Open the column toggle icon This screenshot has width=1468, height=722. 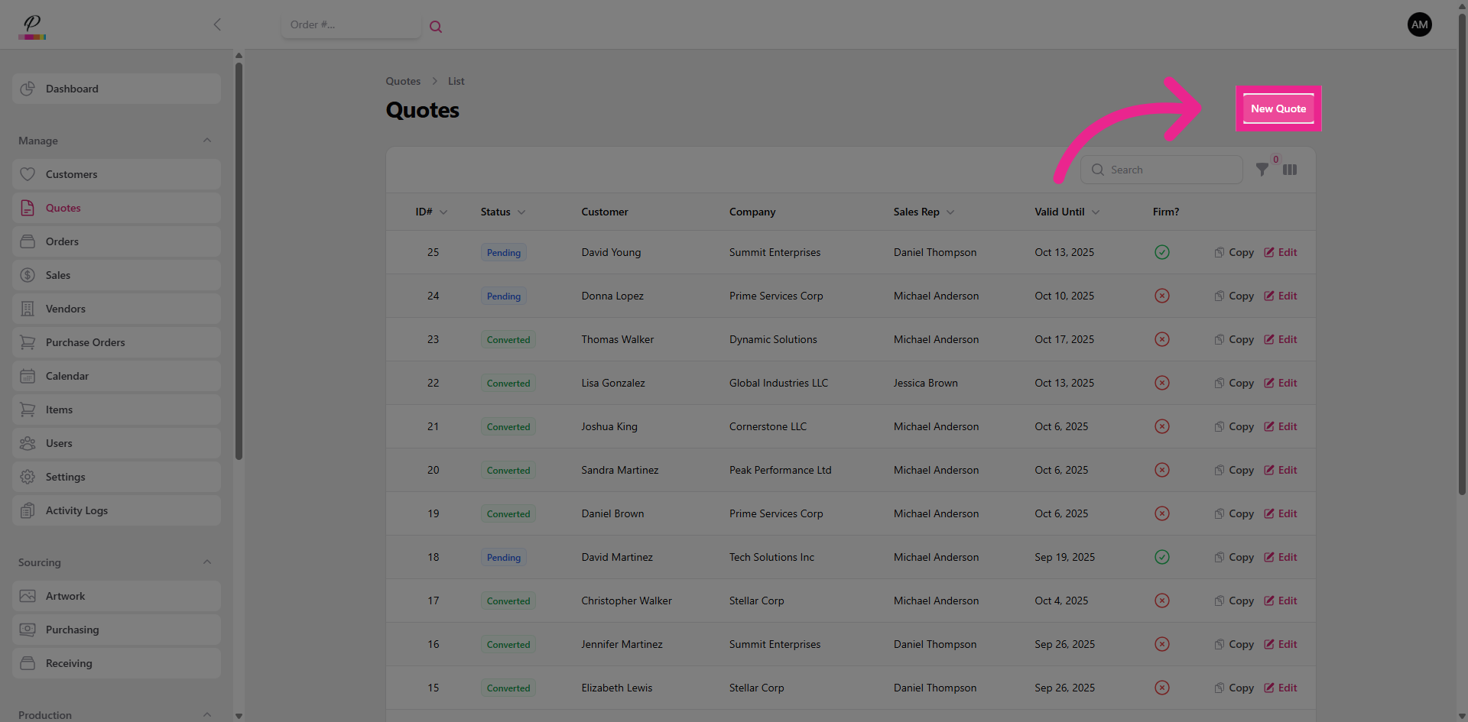tap(1290, 170)
